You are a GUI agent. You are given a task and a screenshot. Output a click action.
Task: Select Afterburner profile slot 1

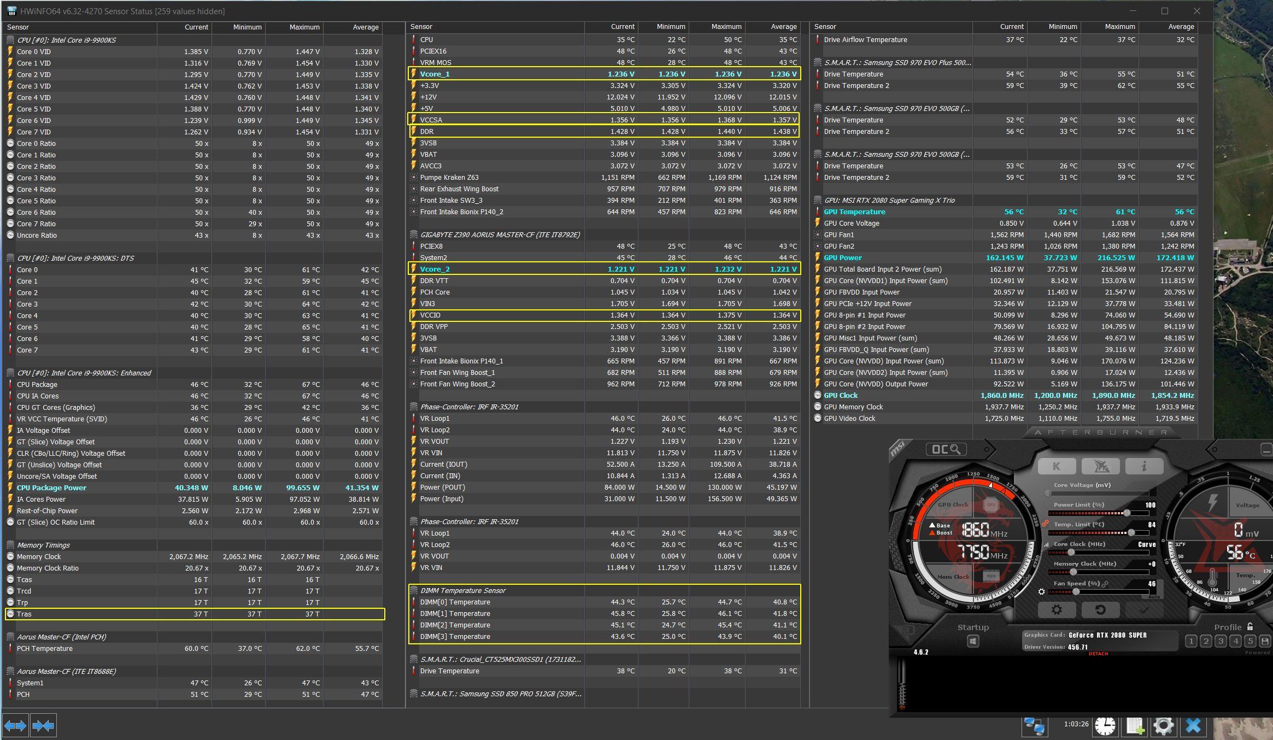coord(1191,641)
